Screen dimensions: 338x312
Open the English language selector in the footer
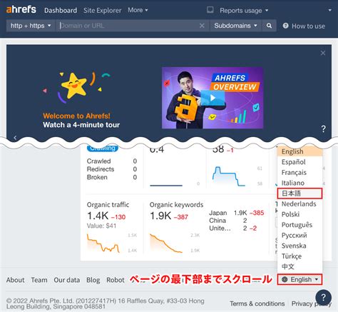pyautogui.click(x=299, y=279)
